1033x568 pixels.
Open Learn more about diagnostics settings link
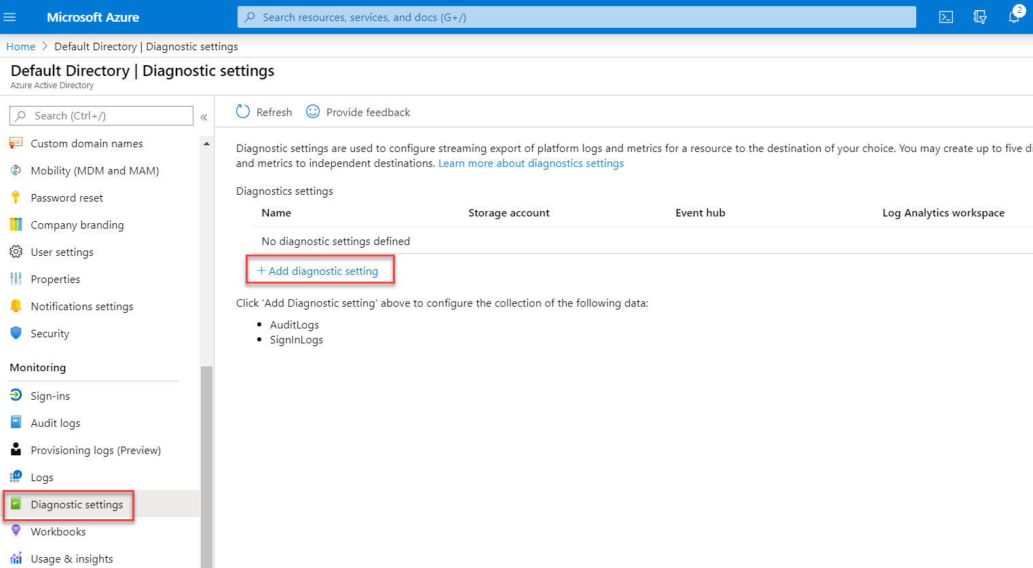531,163
